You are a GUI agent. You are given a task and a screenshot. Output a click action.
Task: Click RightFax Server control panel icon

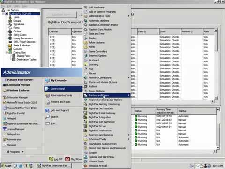pyautogui.click(x=86, y=126)
